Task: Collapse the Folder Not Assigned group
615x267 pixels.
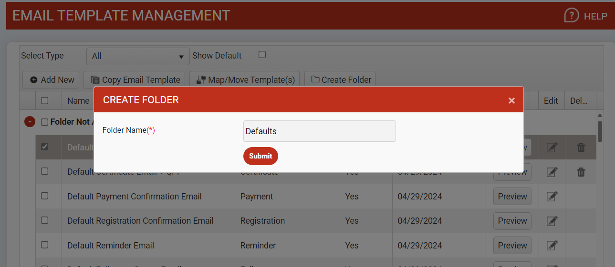Action: [x=30, y=122]
